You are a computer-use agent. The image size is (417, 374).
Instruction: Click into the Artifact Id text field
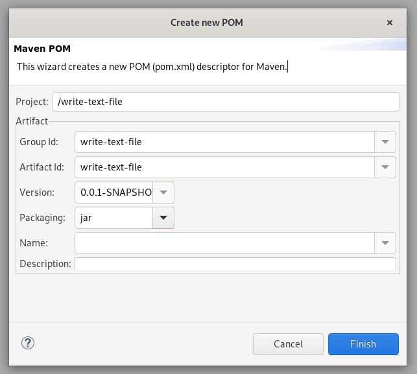pos(225,167)
